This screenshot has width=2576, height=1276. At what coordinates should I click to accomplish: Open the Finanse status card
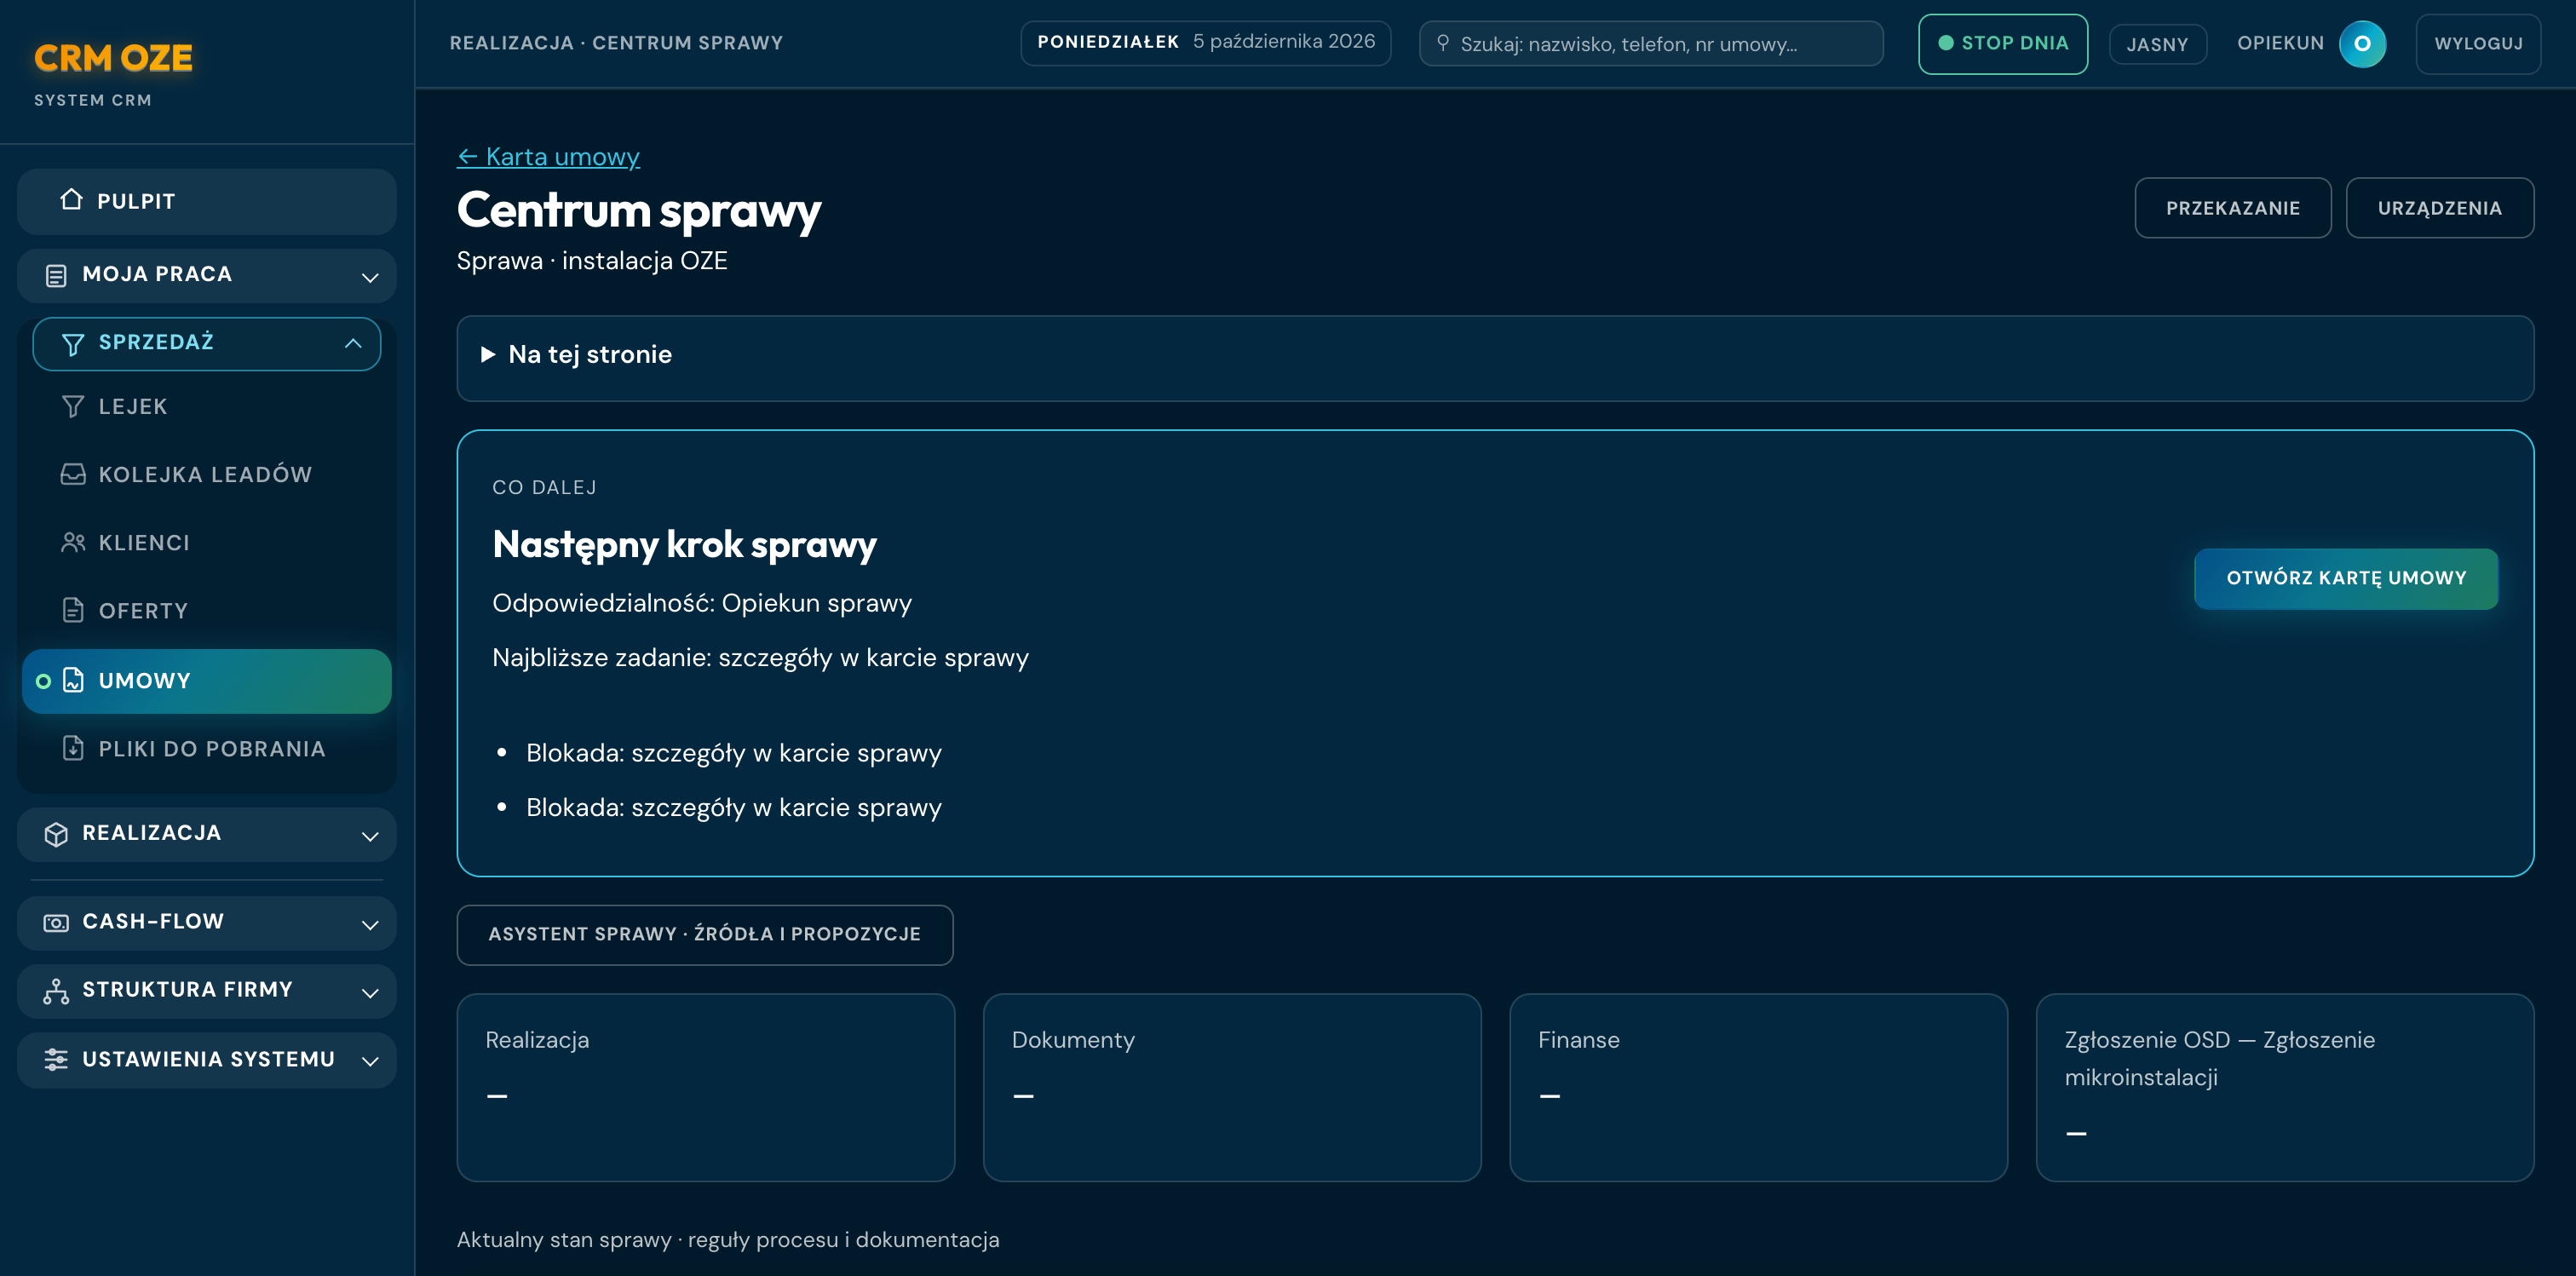coord(1758,1087)
